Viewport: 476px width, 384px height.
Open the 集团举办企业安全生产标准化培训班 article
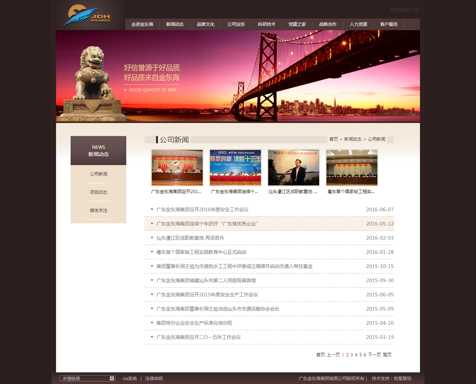[194, 323]
